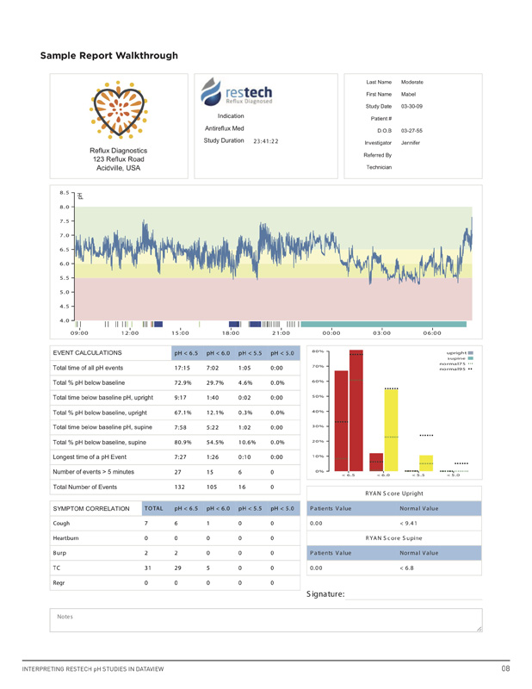Click the tall yellow bar in chart
Viewport: 532px width, 689px height.
(391, 430)
